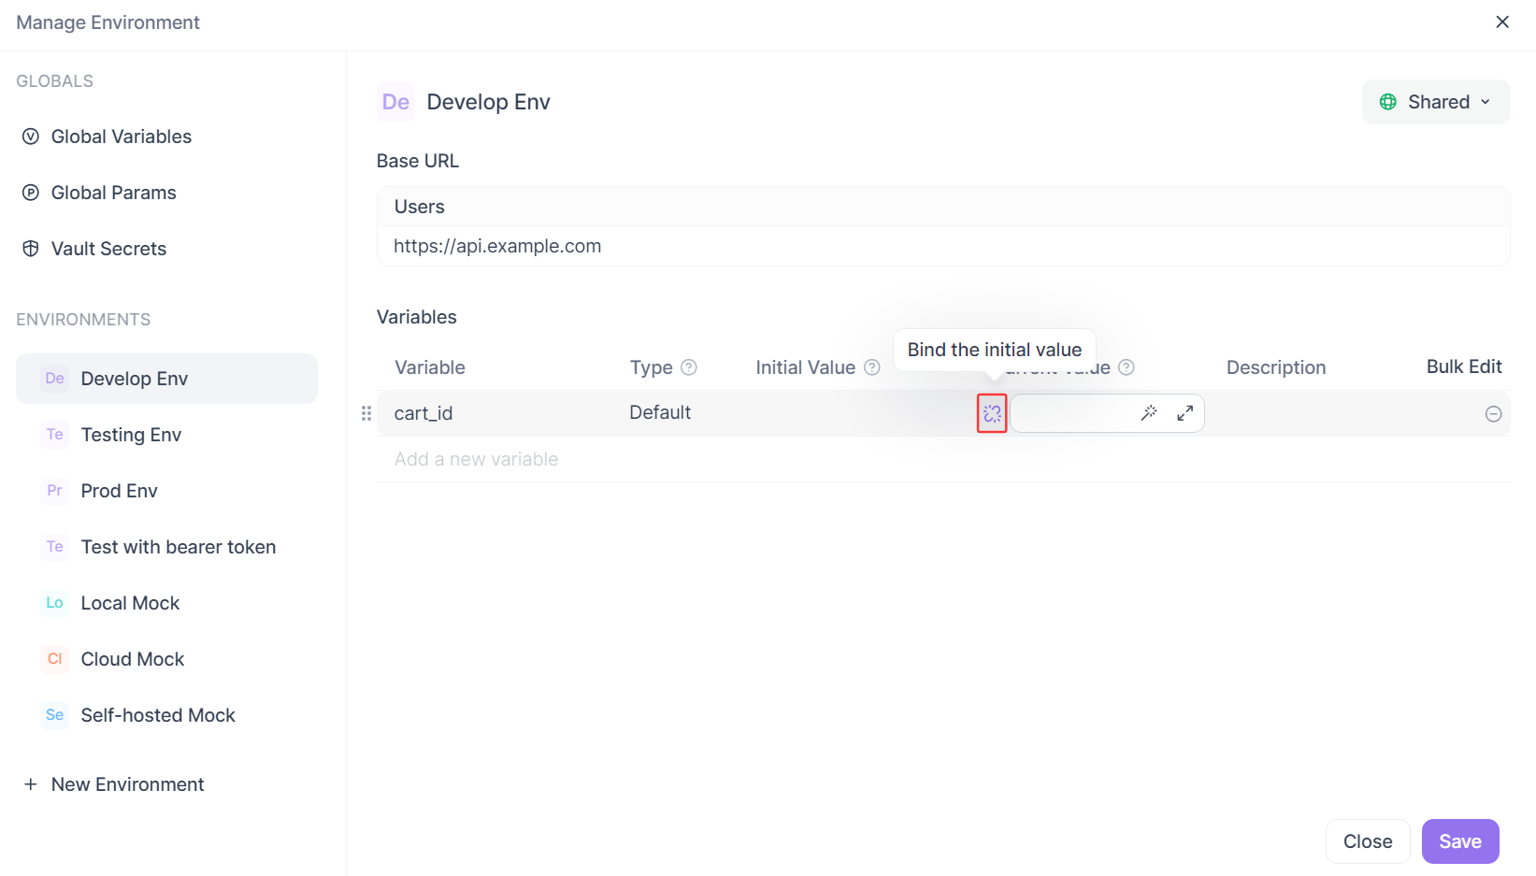Viewport: 1536px width, 876px height.
Task: Click the Save button
Action: [1460, 841]
